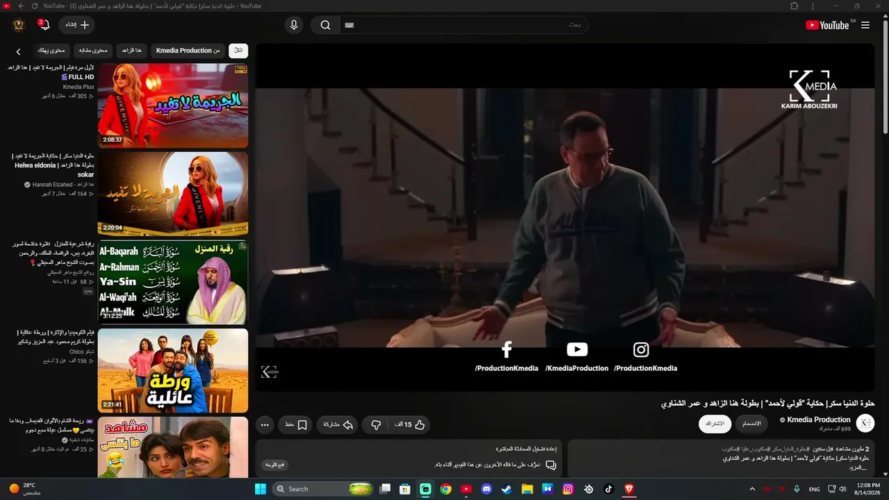The height and width of the screenshot is (500, 889).
Task: Open the YouTube home logo
Action: 827,25
